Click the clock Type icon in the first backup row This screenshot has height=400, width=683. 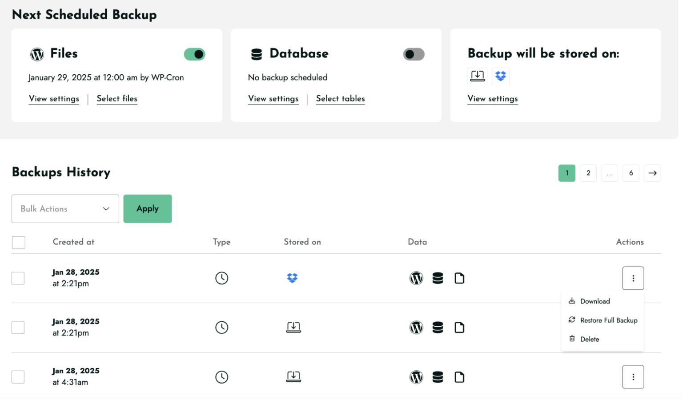[222, 278]
